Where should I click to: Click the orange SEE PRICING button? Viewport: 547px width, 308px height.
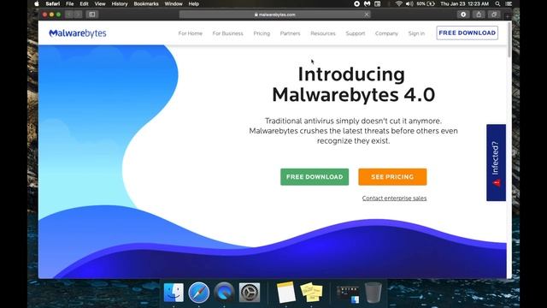[x=392, y=177]
